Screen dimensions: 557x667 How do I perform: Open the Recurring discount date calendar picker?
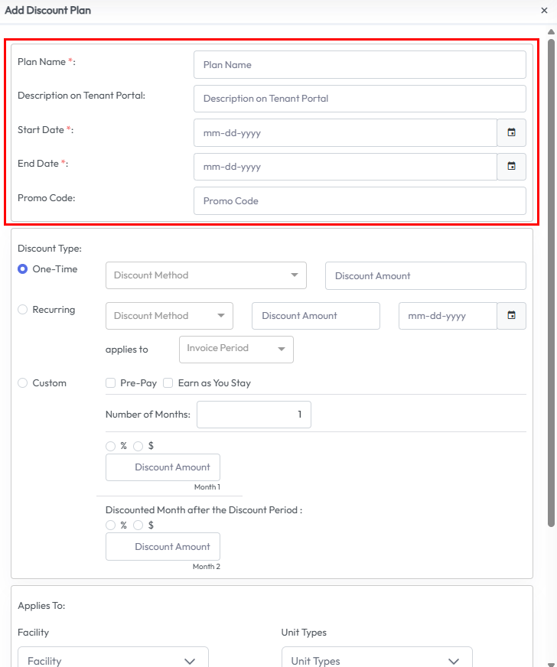coord(511,315)
